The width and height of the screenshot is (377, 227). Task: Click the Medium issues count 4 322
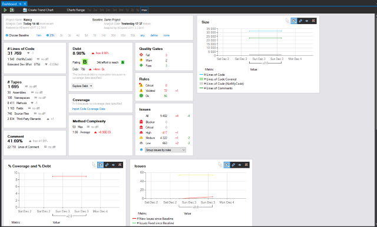click(x=164, y=138)
